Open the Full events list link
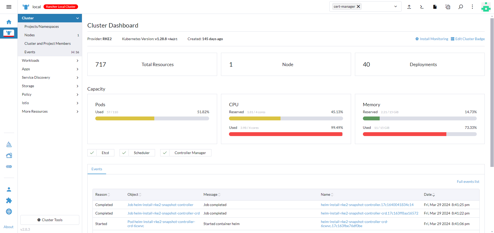Viewport: 494px width, 233px height. (x=468, y=182)
